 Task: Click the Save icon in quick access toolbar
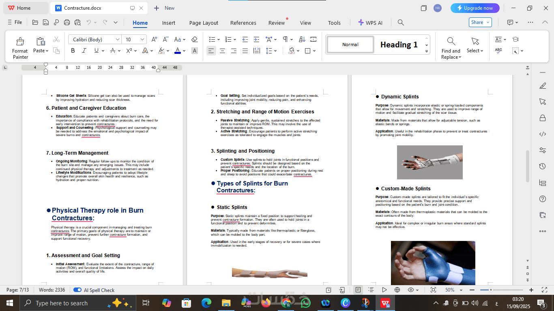(x=46, y=23)
